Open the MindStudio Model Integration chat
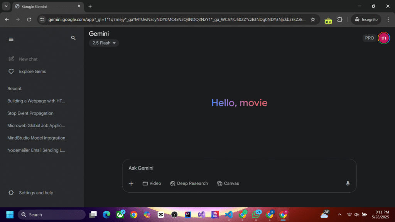This screenshot has width=395, height=222. click(36, 138)
